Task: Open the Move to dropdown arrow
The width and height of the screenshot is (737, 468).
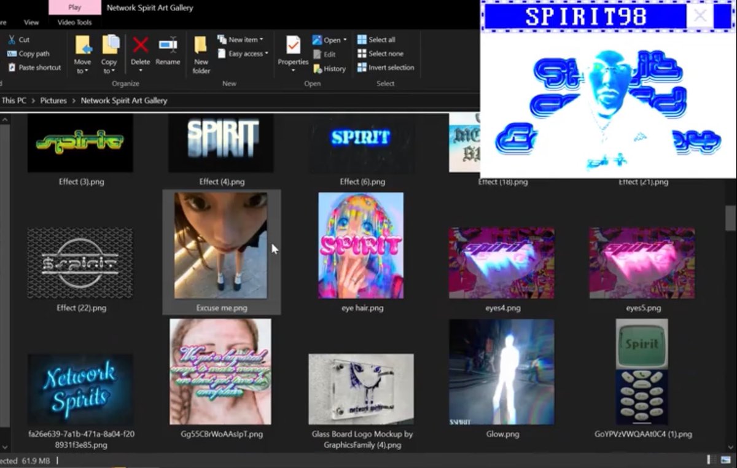Action: [87, 71]
